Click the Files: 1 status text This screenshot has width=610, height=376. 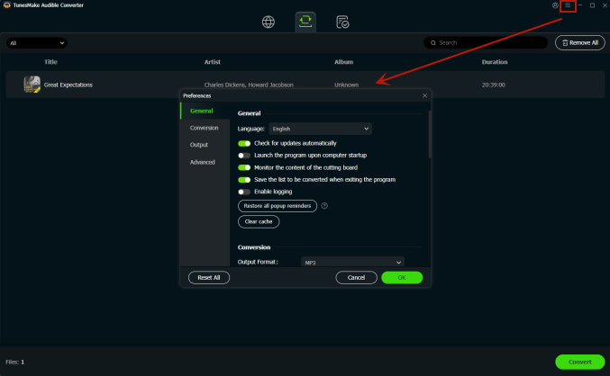coord(14,362)
